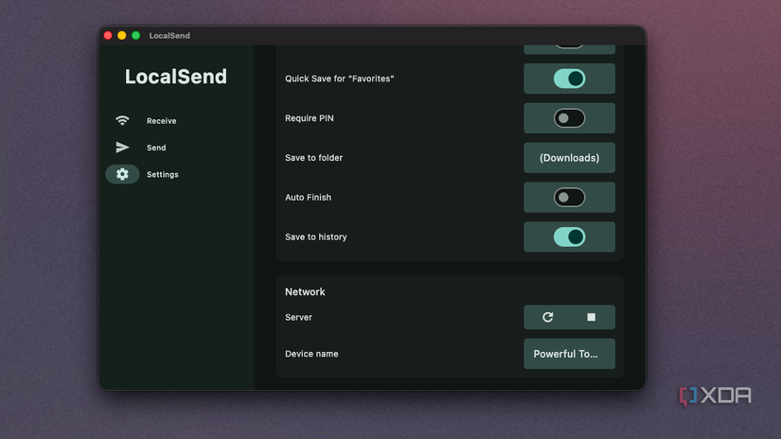Click the XDA logo watermark
This screenshot has height=439, width=781.
[x=716, y=395]
